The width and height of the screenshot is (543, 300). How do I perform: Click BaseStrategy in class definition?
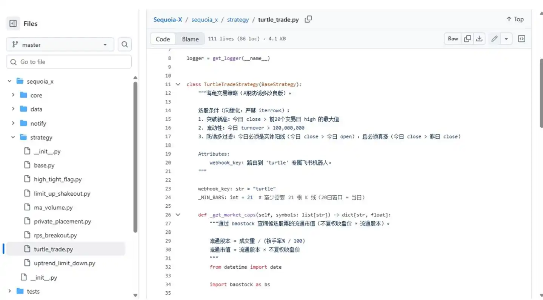click(278, 84)
